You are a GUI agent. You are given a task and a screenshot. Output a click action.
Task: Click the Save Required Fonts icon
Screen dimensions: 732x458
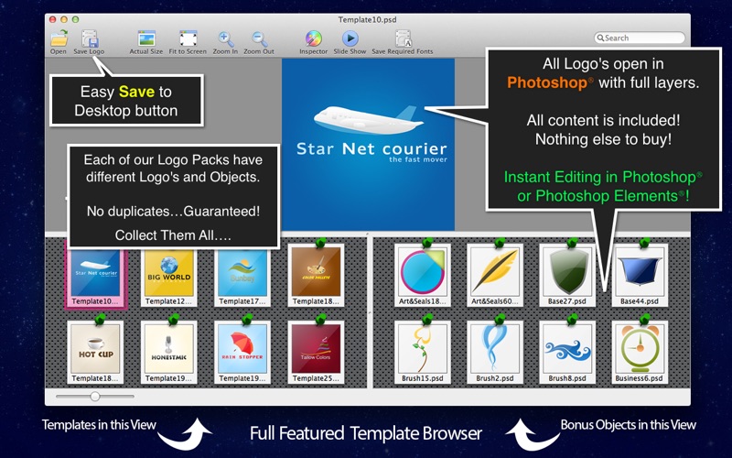coord(403,38)
